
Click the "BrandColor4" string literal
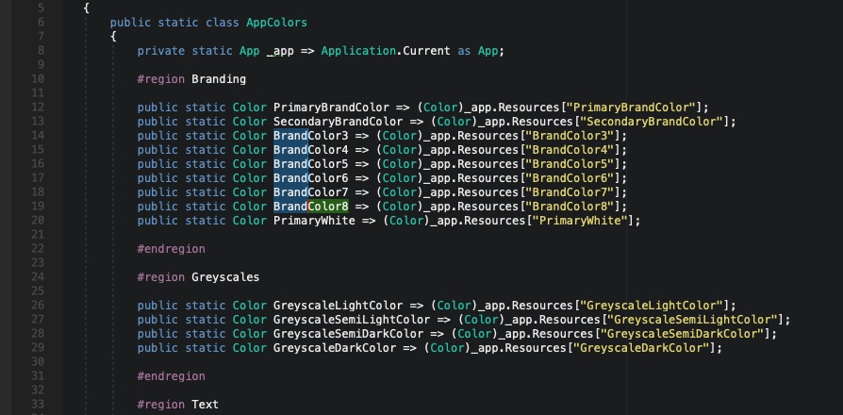click(570, 150)
